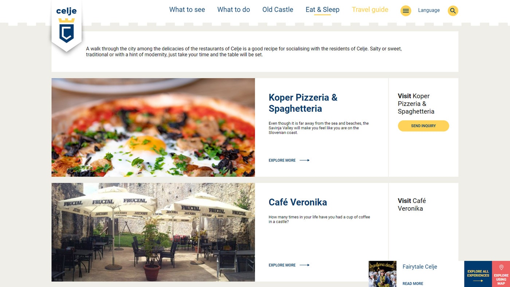Open the Eat & Sleep menu
The image size is (510, 287).
point(322,10)
